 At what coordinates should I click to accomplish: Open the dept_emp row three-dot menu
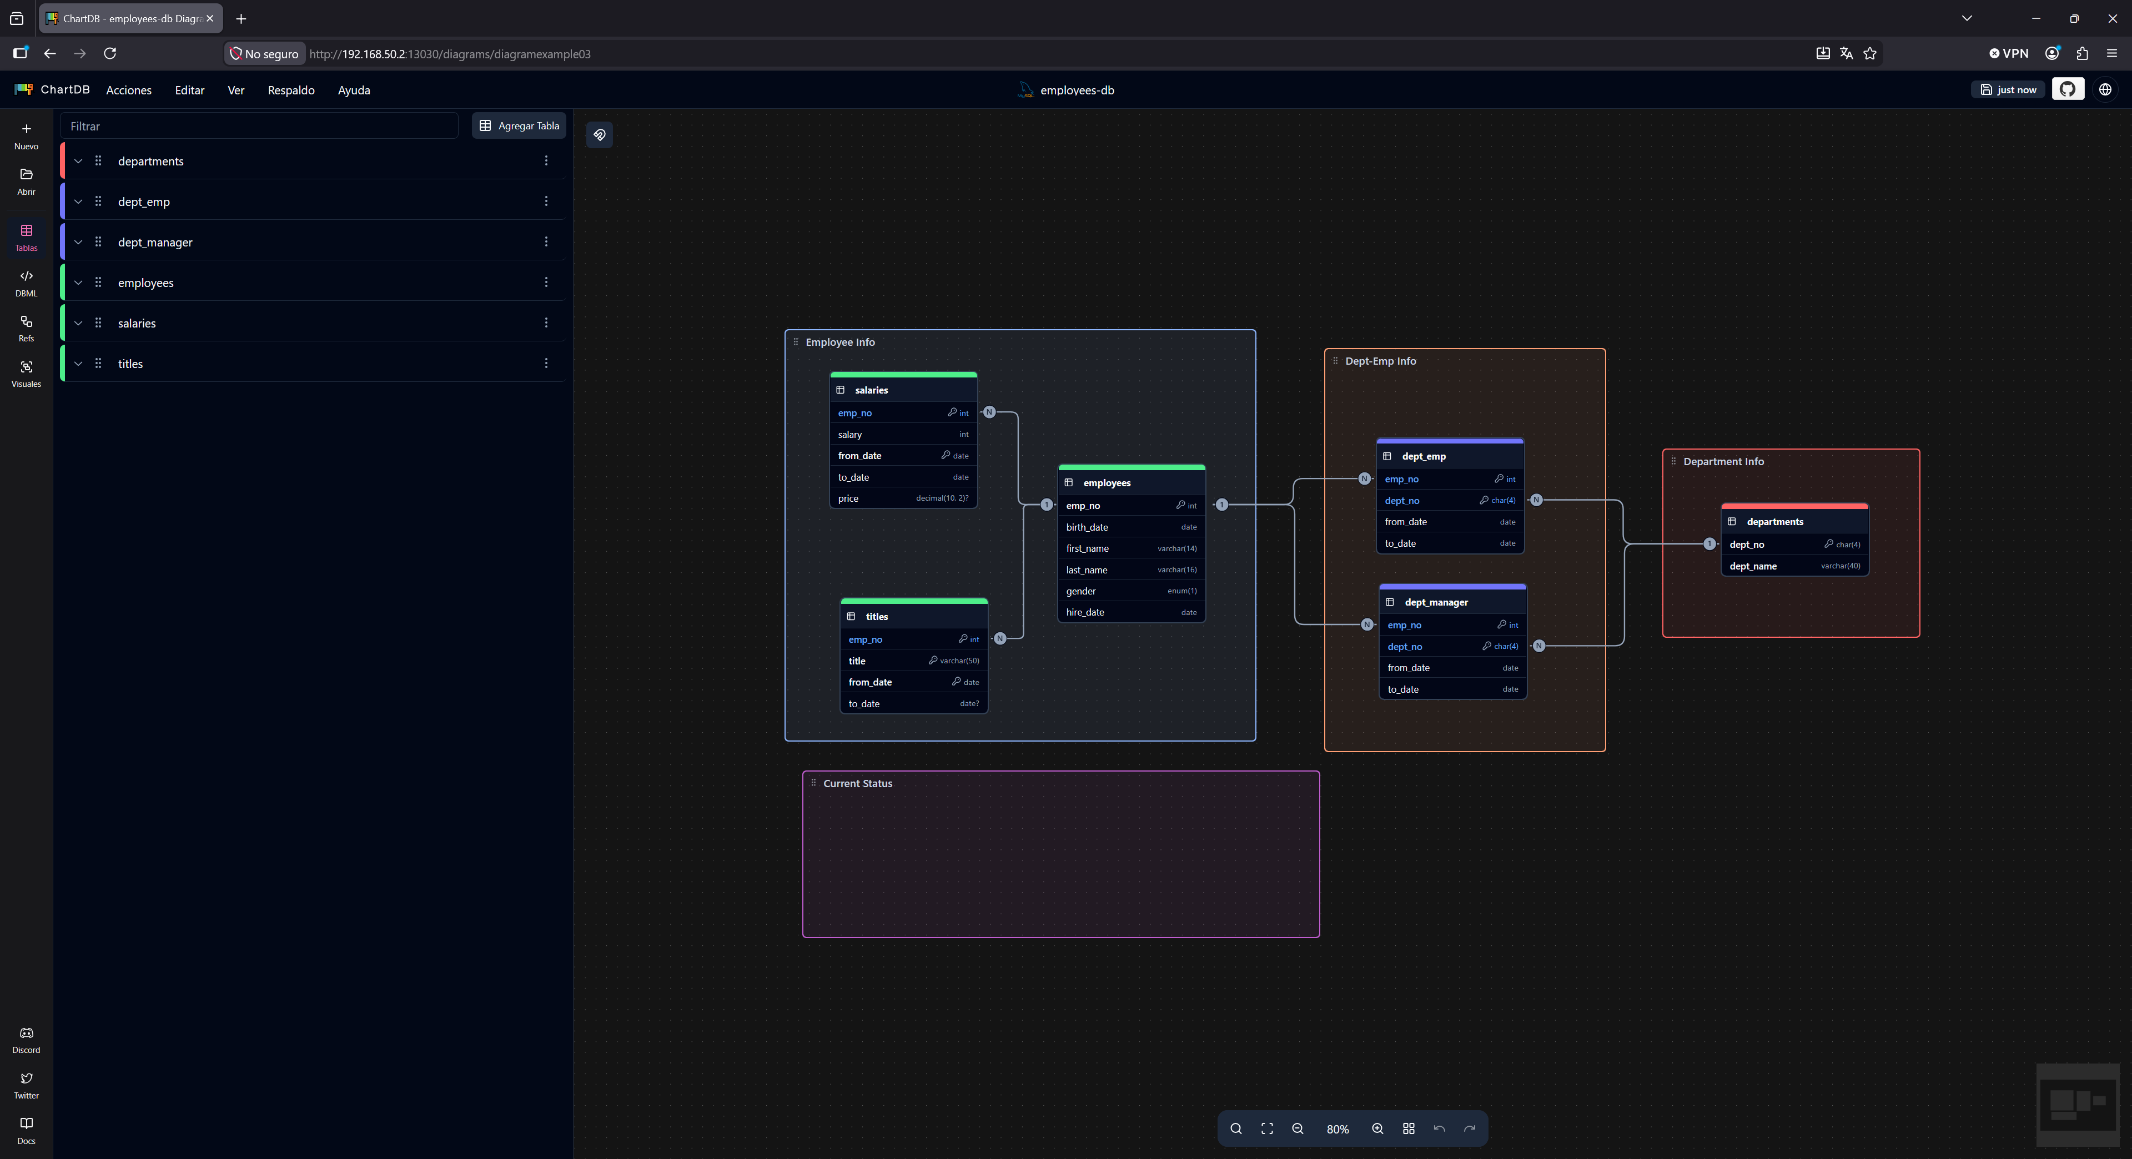546,201
